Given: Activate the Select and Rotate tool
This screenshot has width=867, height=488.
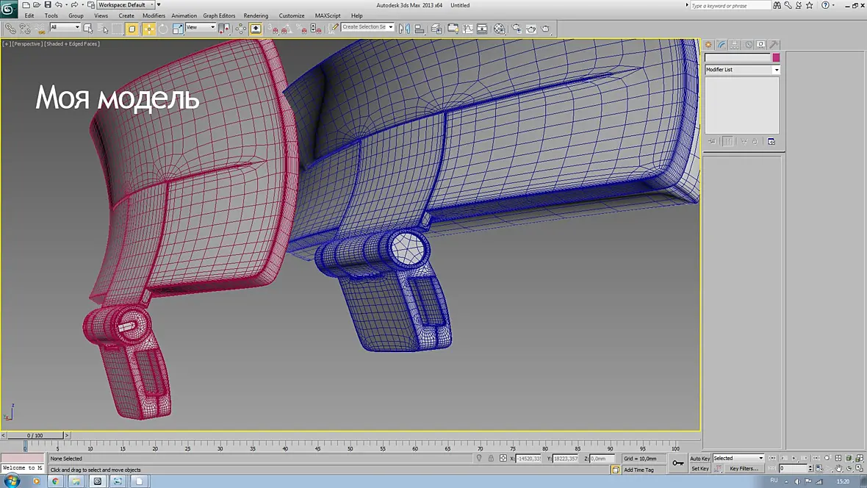Looking at the screenshot, I should [x=163, y=29].
